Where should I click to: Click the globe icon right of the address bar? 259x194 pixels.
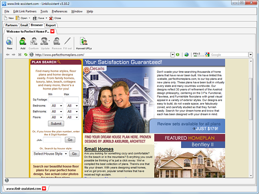coord(187,55)
